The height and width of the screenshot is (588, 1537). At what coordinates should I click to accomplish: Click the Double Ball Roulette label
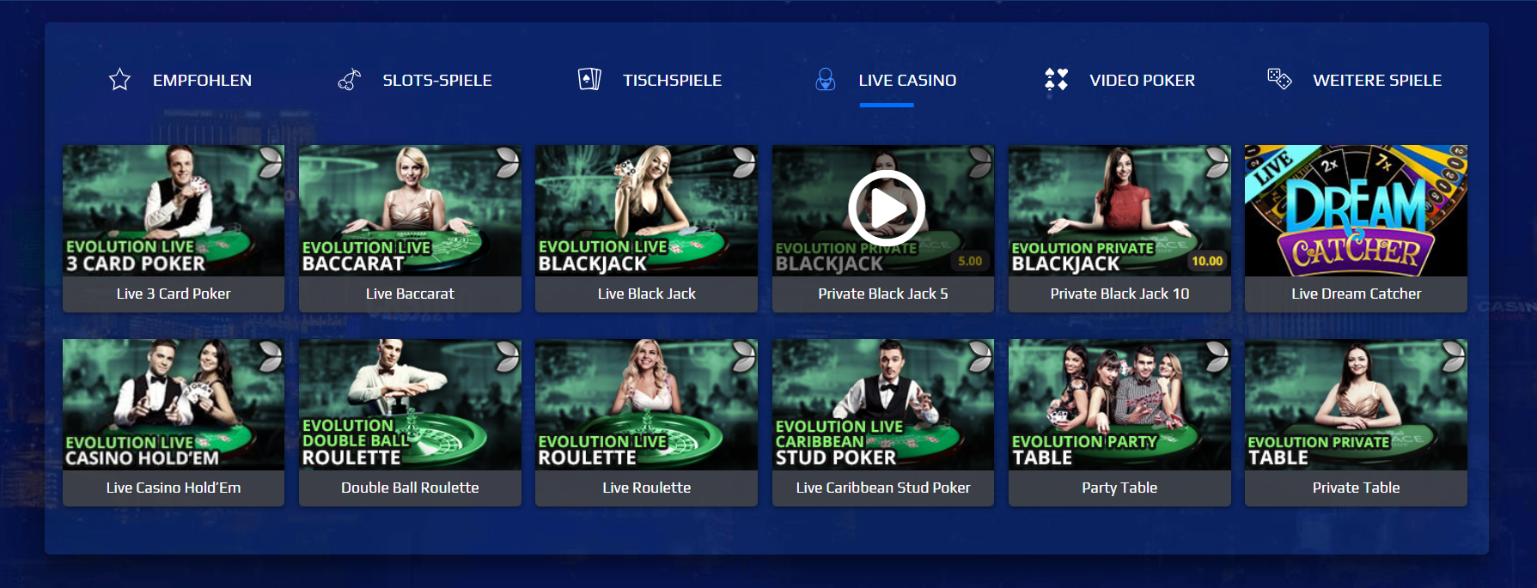pos(410,488)
